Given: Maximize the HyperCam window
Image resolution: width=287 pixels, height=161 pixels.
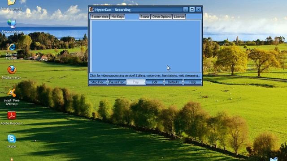Looking at the screenshot, I should pyautogui.click(x=192, y=9).
